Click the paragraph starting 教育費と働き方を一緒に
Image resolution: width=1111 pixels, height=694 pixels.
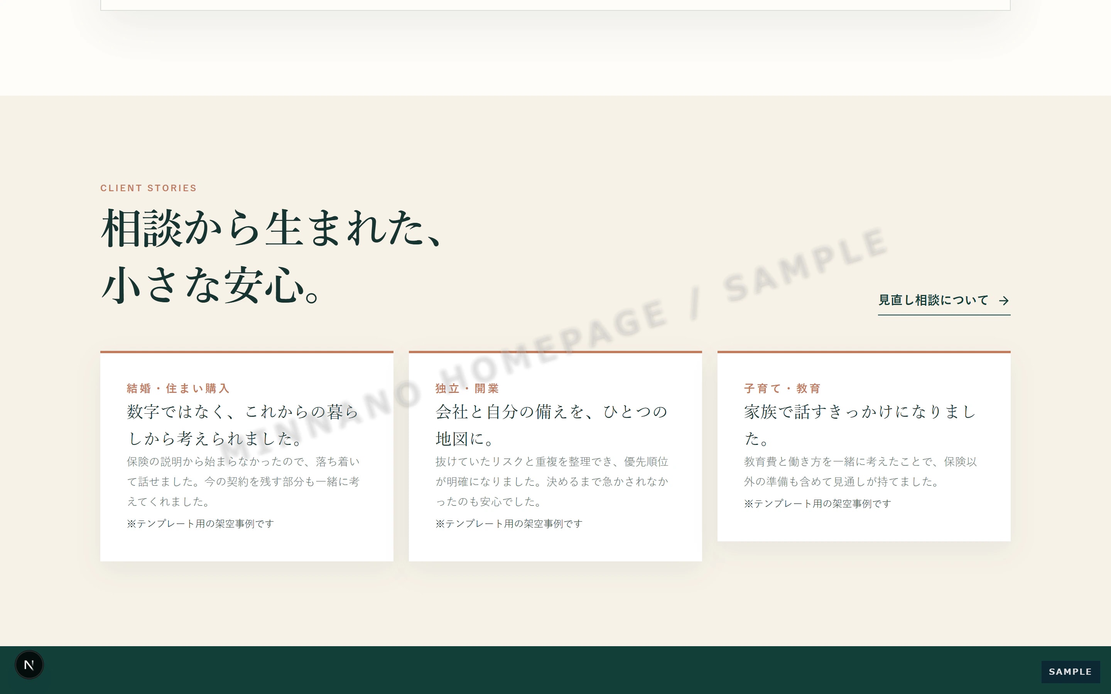point(860,472)
